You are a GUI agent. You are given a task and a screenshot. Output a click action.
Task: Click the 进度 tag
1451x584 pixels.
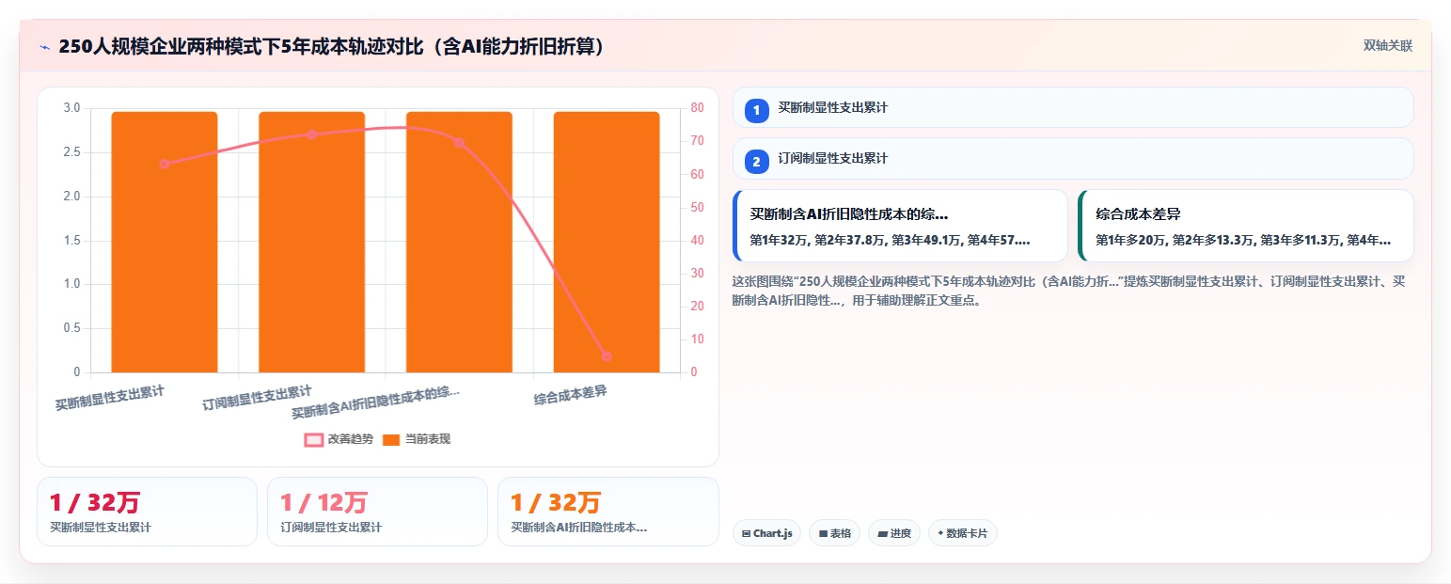click(894, 533)
